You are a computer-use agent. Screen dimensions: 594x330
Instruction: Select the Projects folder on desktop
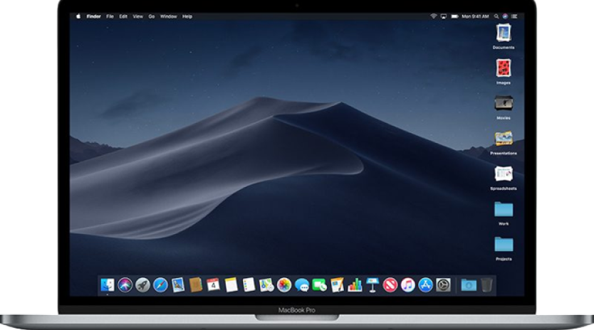coord(504,244)
